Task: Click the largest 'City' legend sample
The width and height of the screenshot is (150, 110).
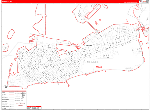Action: click(24, 93)
